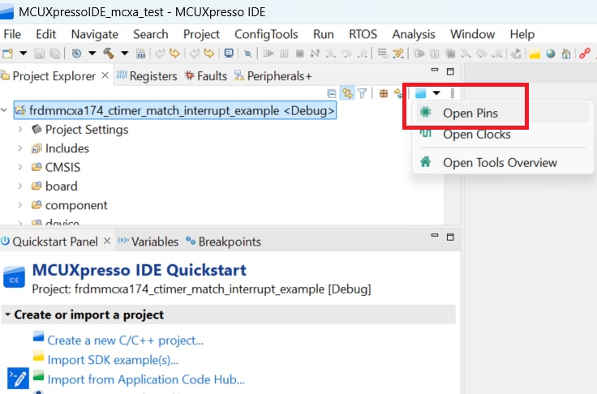Click the brown grid icon in Project Explorer

point(384,93)
